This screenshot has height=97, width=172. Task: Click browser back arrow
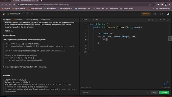(x=2, y=5)
